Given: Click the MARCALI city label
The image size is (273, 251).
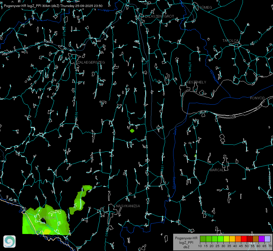Looking at the screenshot, I should click(217, 170).
